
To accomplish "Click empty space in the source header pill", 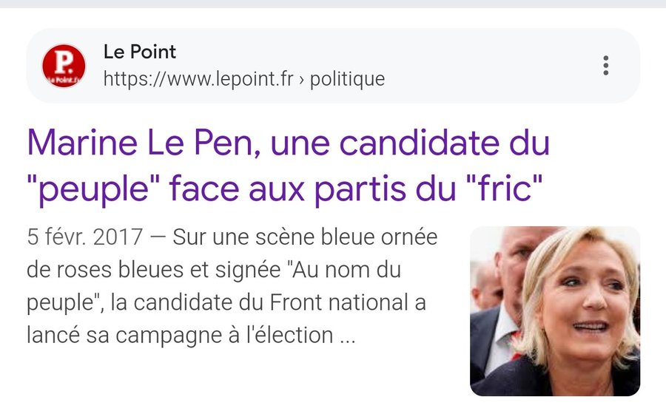I will click(481, 65).
